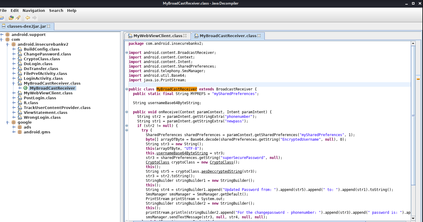Screen dimensions: 423x222
Task: Navigate back using the back arrow icon
Action: point(28,18)
